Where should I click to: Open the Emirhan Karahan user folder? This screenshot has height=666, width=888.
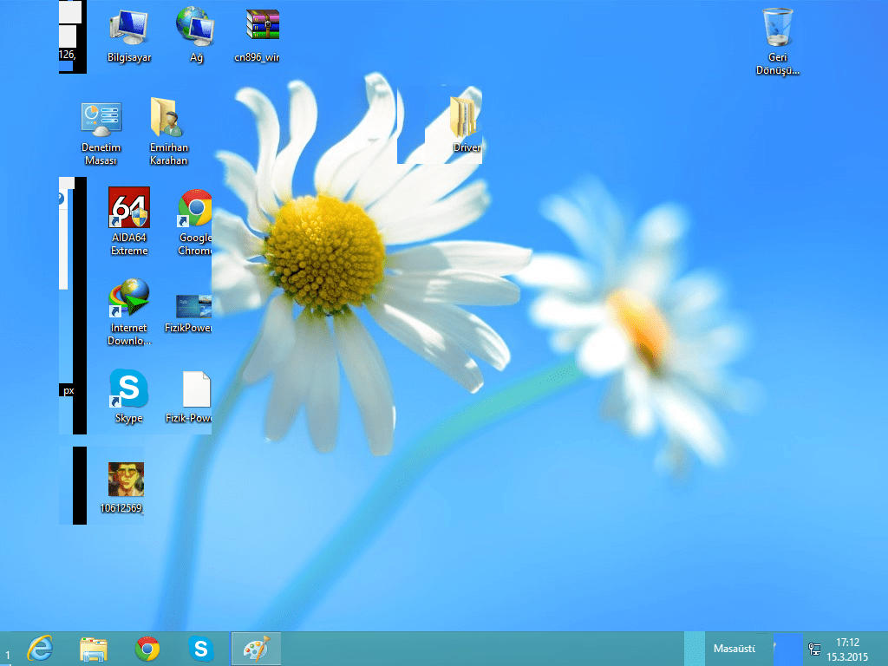(x=168, y=132)
